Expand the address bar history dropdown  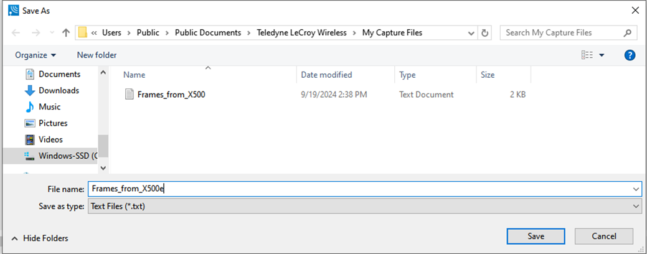click(x=471, y=33)
